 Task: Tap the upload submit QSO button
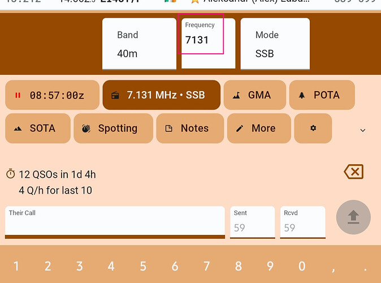click(x=353, y=217)
